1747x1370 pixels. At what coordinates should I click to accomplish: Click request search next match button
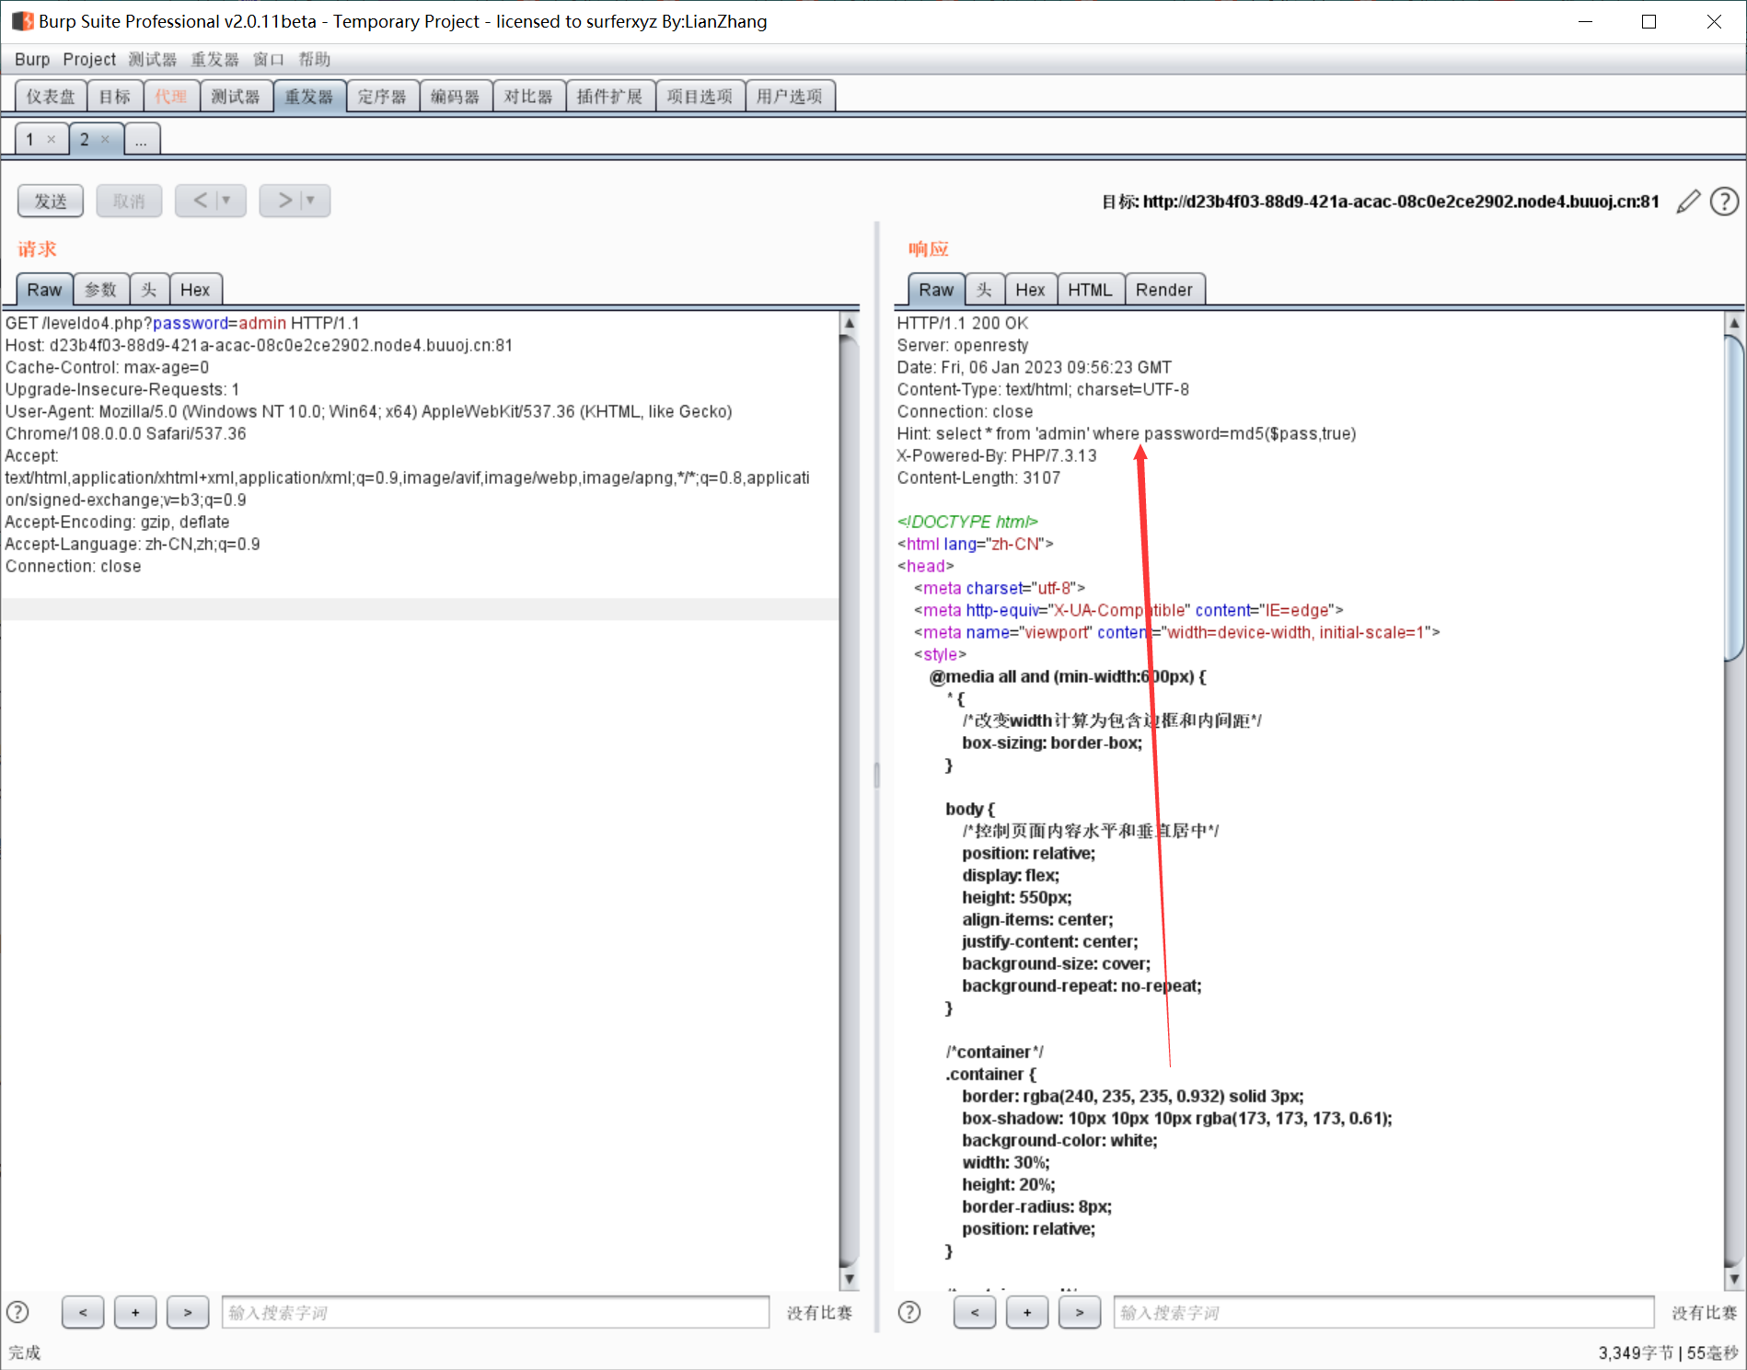pyautogui.click(x=188, y=1312)
